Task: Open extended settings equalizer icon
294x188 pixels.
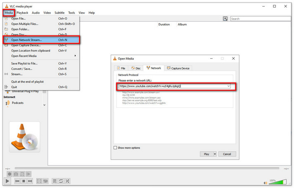Action: coord(45,181)
